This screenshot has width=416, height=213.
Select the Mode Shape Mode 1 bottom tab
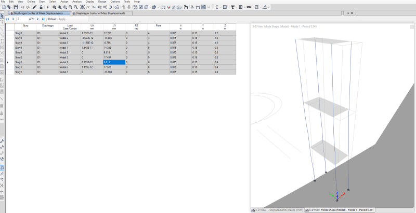pos(340,210)
